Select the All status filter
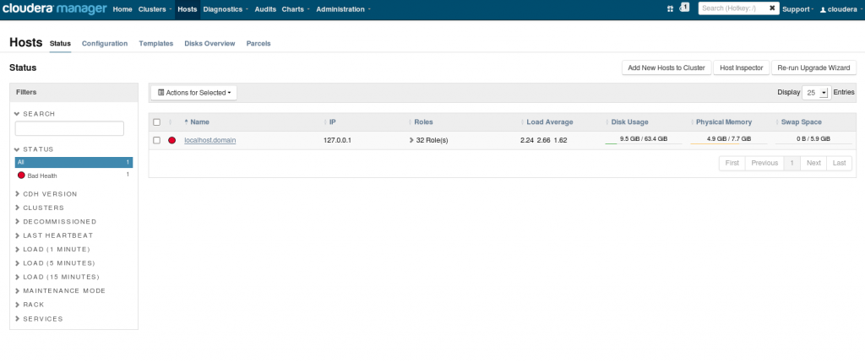This screenshot has height=362, width=865. click(74, 162)
